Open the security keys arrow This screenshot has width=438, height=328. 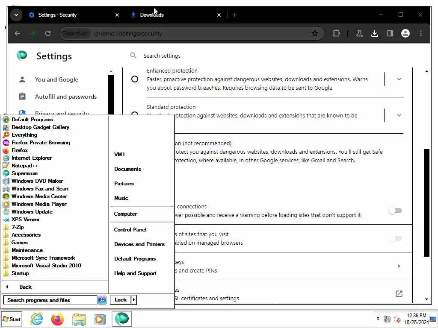tap(399, 266)
